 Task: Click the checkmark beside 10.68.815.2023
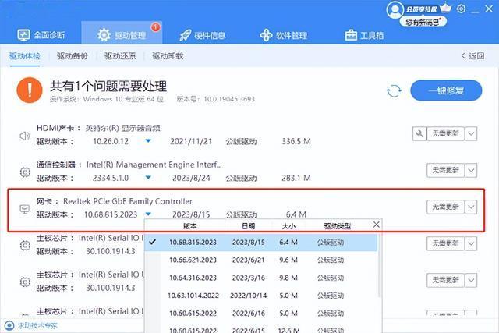point(153,243)
